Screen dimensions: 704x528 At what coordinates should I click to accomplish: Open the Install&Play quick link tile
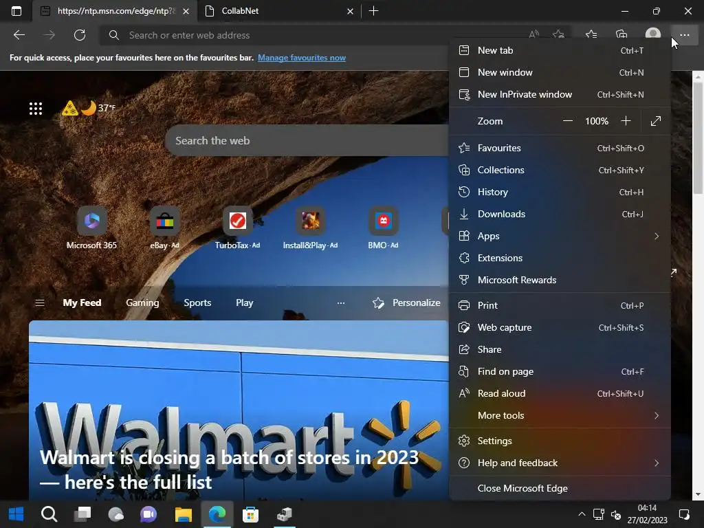point(310,228)
